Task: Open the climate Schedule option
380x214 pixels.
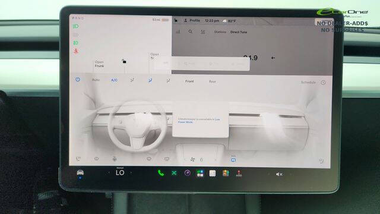Action: tap(308, 82)
